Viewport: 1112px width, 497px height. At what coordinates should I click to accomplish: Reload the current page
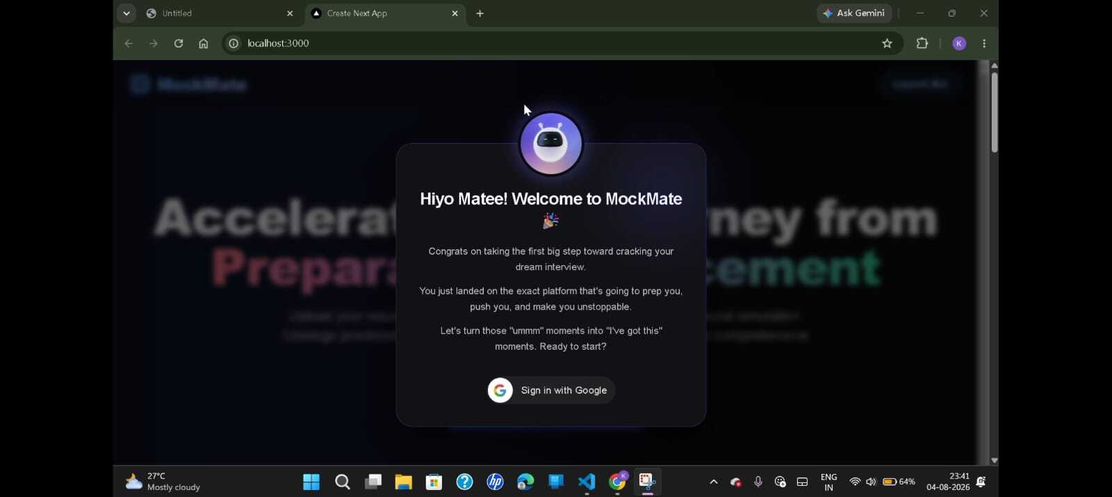pos(179,43)
